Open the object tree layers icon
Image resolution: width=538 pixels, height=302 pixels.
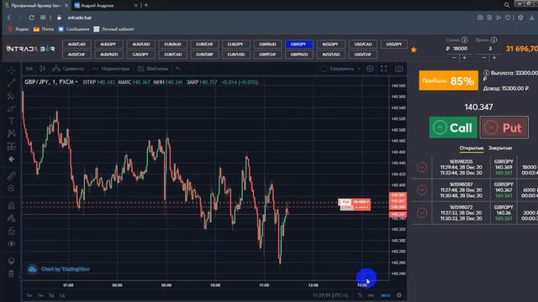11,261
